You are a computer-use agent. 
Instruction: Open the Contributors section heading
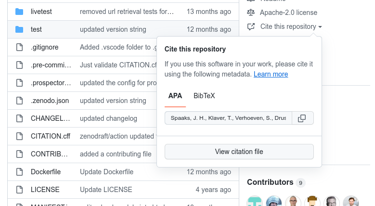[270, 182]
